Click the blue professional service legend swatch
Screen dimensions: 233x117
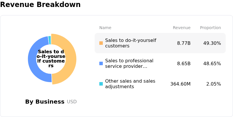(x=101, y=63)
